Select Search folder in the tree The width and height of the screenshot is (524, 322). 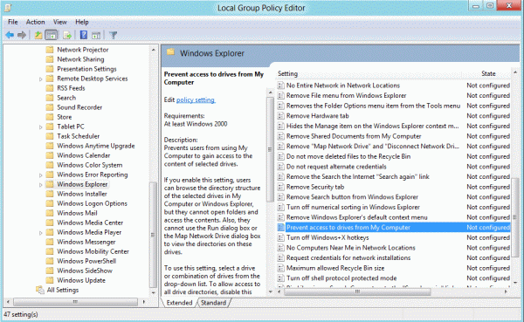[66, 98]
